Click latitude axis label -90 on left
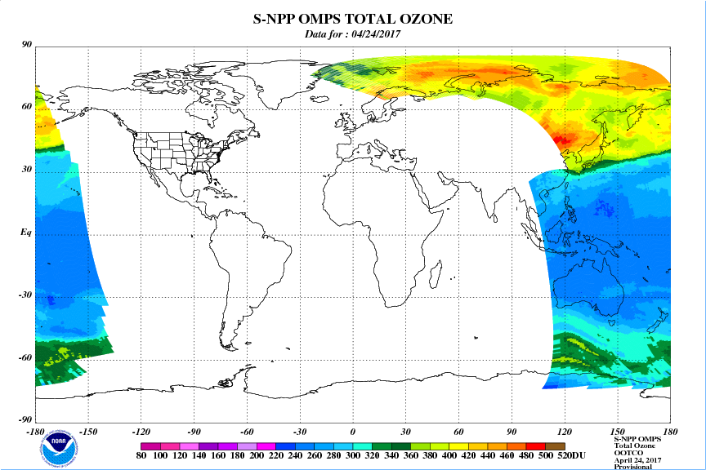Screen dimensions: 706x470 [25, 419]
